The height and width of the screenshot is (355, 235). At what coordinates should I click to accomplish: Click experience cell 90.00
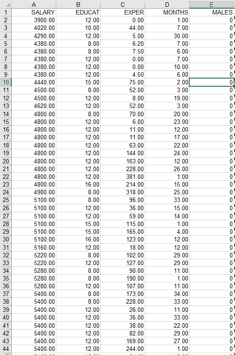point(122,271)
